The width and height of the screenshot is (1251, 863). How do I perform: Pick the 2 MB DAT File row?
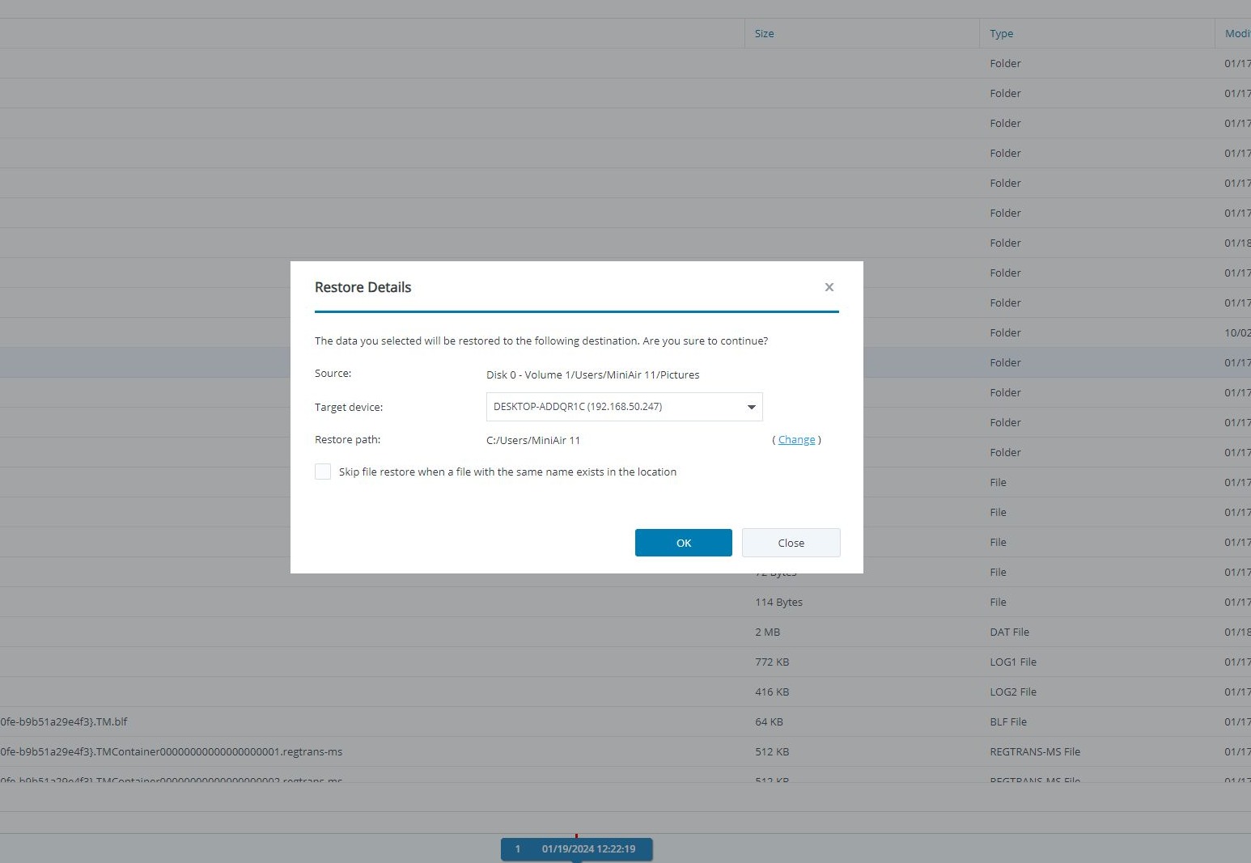[767, 632]
